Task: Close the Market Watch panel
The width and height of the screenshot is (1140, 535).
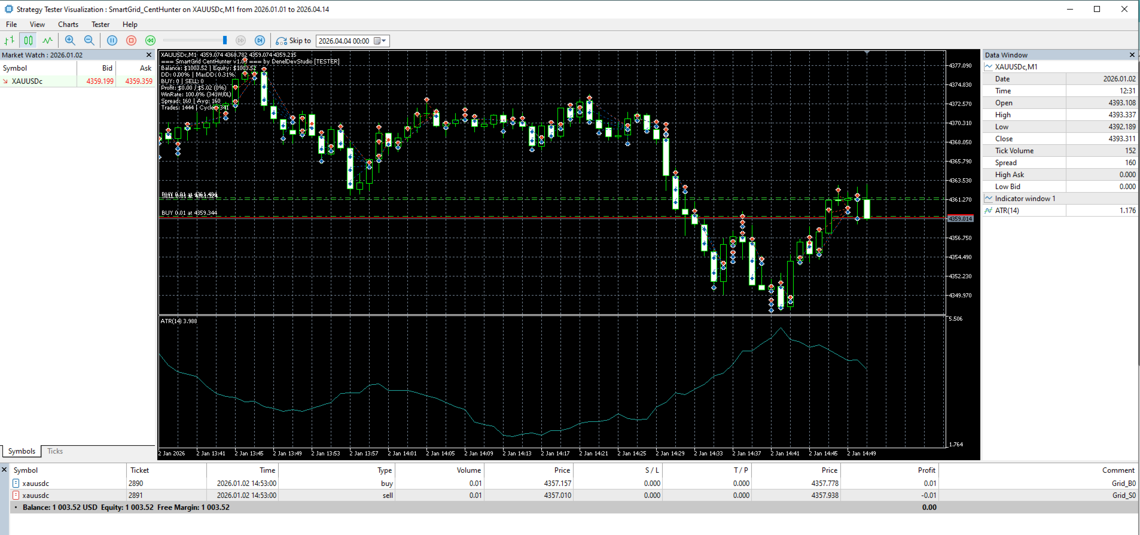Action: coord(149,55)
